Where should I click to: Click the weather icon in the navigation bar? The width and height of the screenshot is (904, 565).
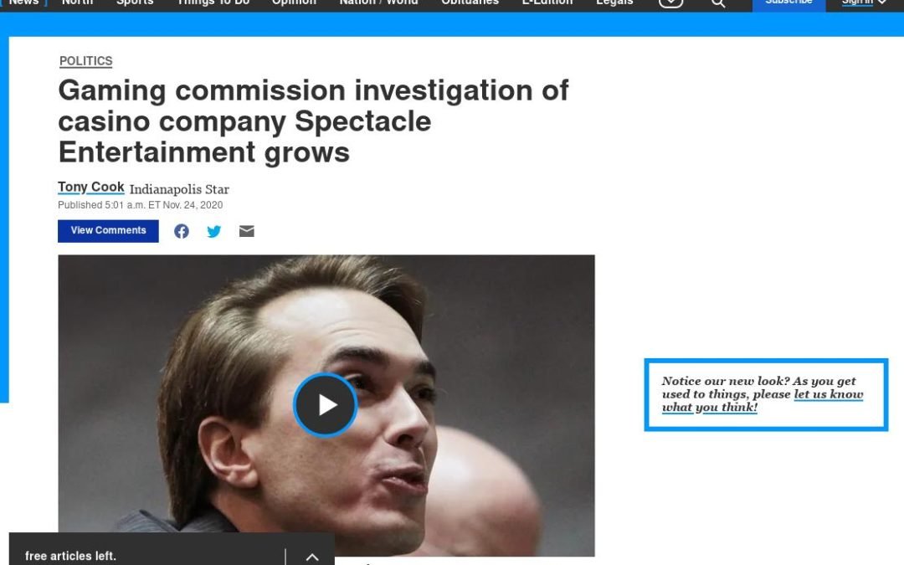[x=671, y=3]
